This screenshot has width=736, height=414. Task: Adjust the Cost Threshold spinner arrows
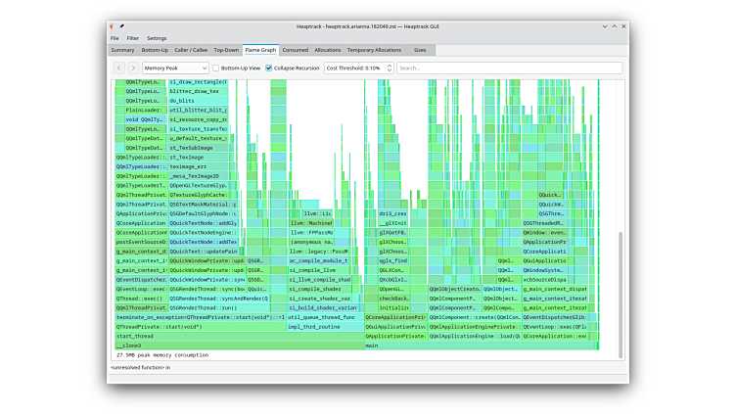pos(390,69)
